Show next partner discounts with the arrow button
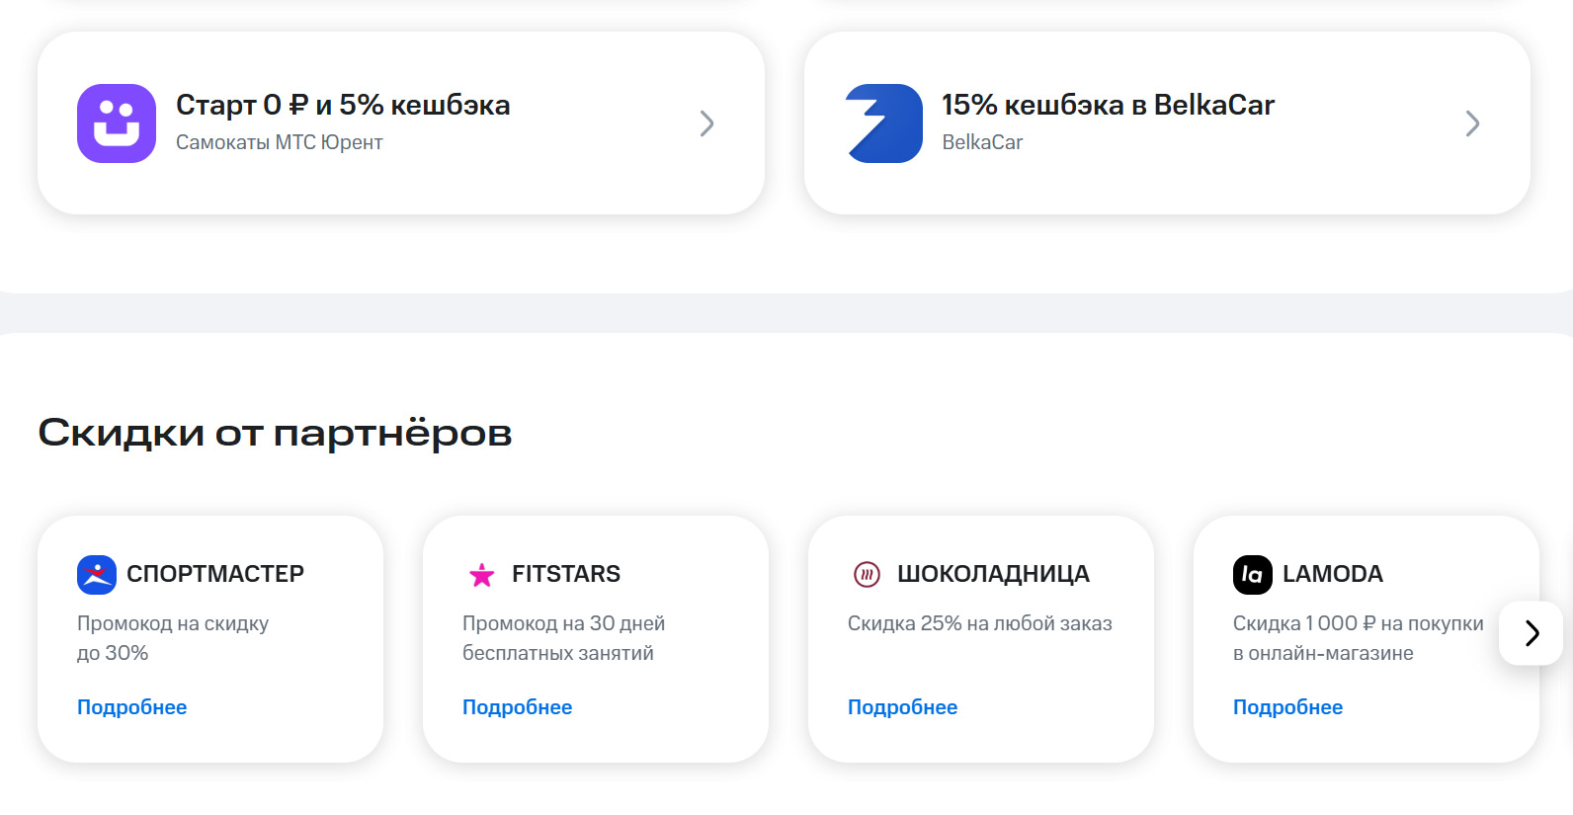Image resolution: width=1573 pixels, height=815 pixels. 1532,633
